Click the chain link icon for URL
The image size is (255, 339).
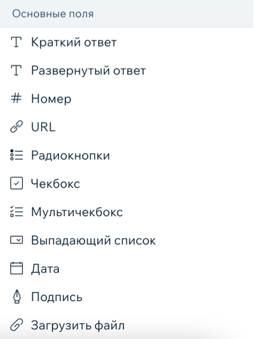pos(16,126)
